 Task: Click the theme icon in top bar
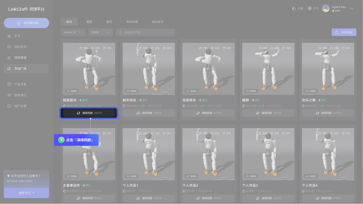pos(294,9)
